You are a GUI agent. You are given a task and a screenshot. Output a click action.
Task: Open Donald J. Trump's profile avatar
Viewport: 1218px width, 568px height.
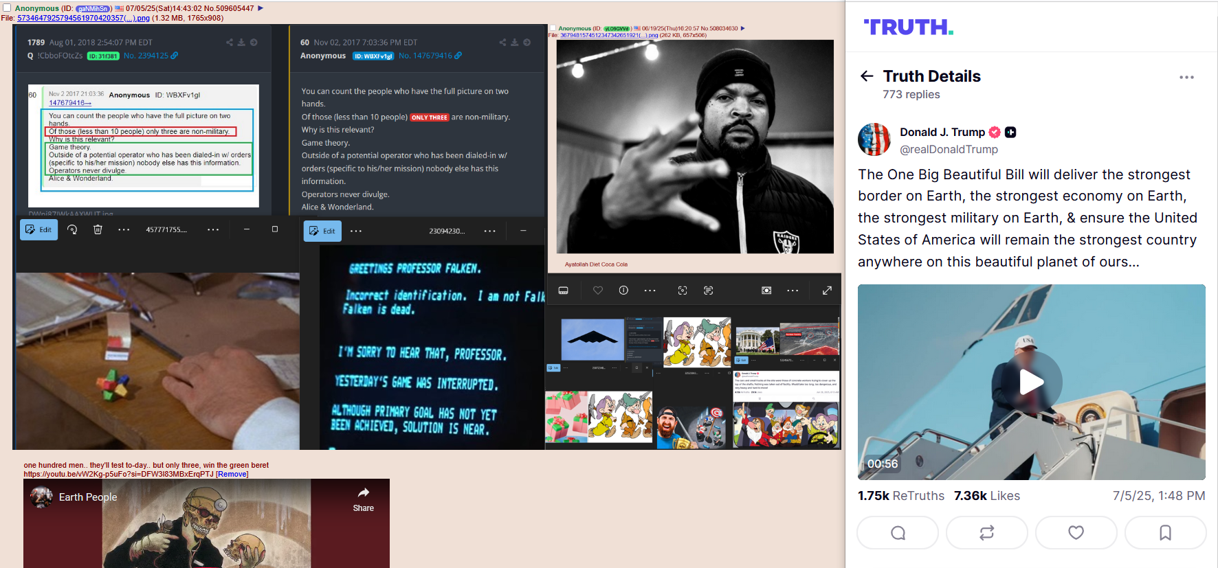874,139
